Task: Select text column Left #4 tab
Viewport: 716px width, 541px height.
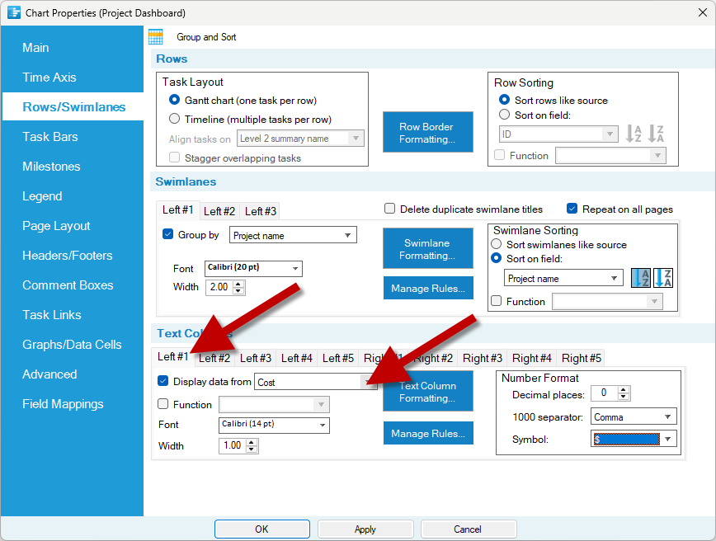Action: 296,358
